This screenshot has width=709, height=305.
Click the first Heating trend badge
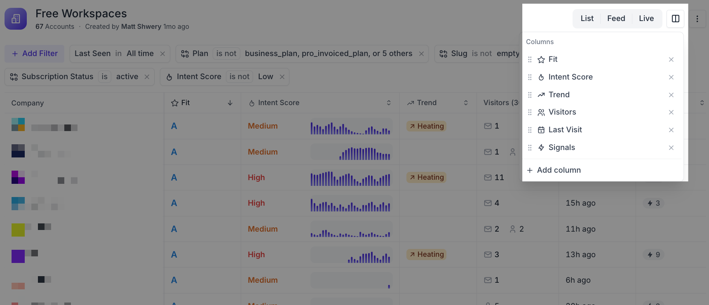[427, 126]
